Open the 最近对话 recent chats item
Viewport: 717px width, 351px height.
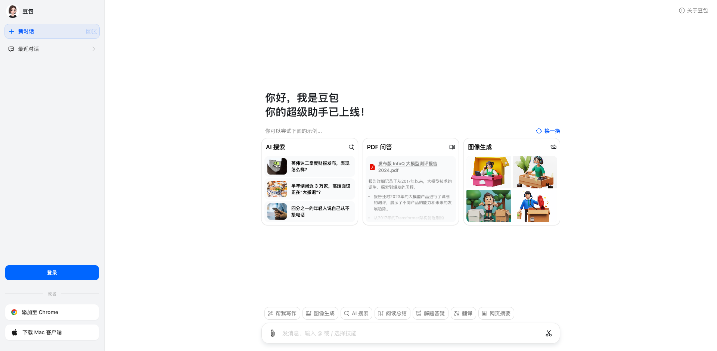pos(52,49)
